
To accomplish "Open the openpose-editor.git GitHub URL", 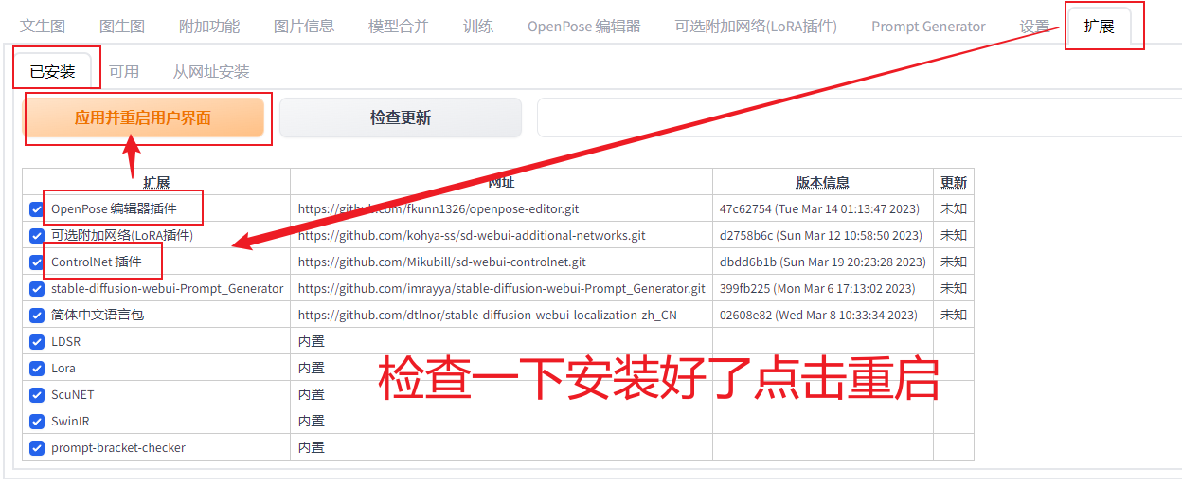I will pyautogui.click(x=439, y=208).
